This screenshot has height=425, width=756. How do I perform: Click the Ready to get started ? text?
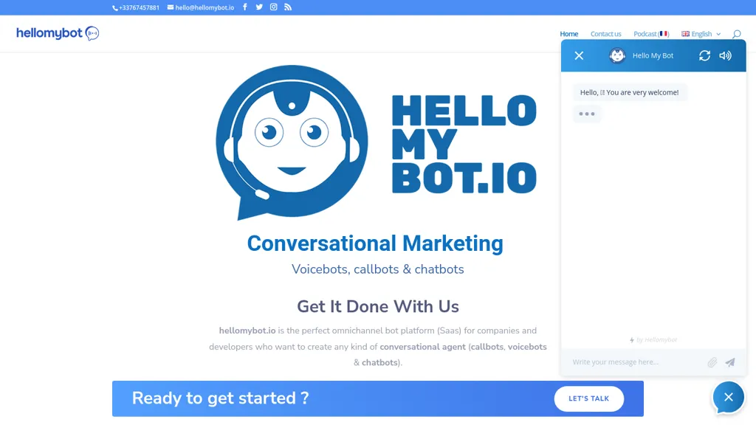tap(220, 398)
